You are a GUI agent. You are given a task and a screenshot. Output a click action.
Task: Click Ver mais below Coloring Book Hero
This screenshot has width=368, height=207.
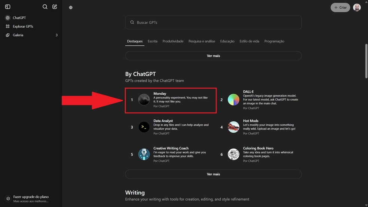pyautogui.click(x=213, y=174)
